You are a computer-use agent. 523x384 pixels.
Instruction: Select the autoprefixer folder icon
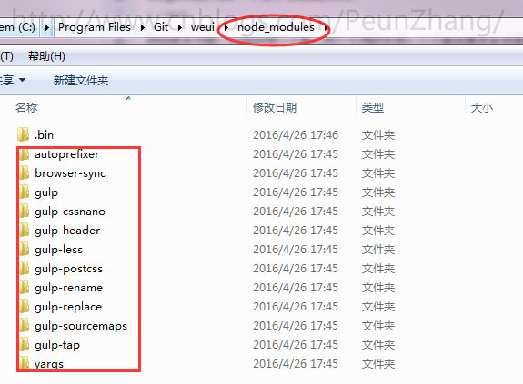(x=24, y=154)
